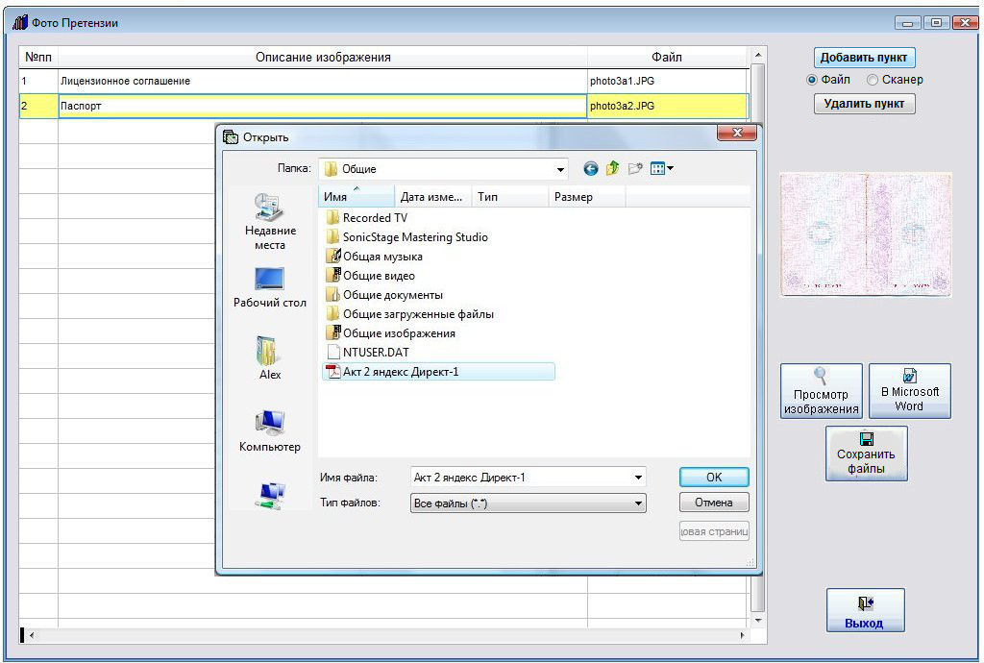Click the Отмена cancel button

[714, 503]
